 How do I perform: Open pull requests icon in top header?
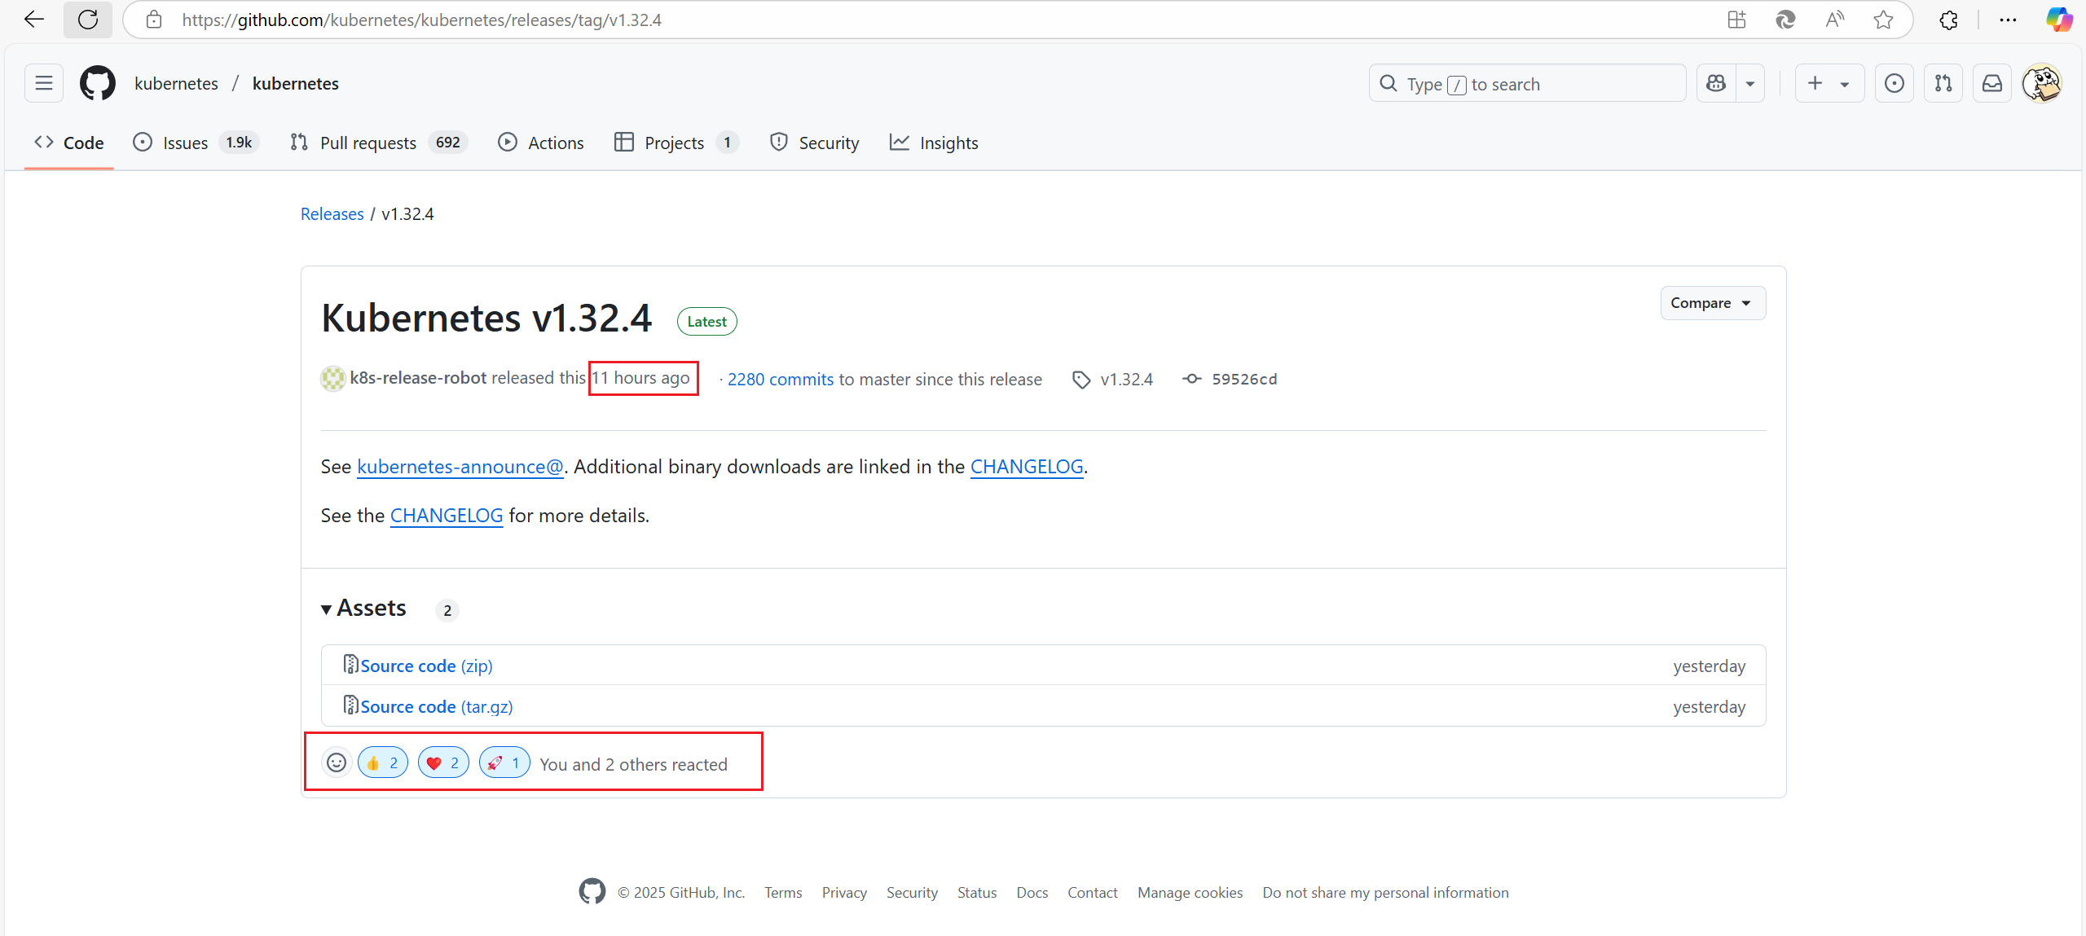[1943, 83]
